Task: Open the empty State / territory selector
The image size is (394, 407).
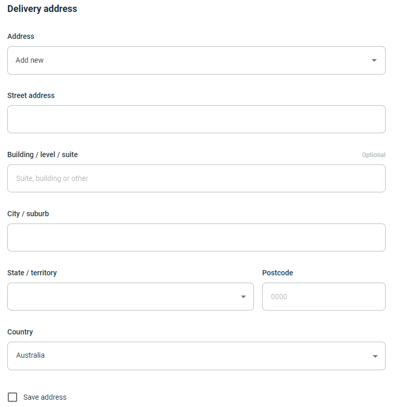Action: tap(125, 297)
